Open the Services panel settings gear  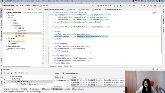[157, 69]
